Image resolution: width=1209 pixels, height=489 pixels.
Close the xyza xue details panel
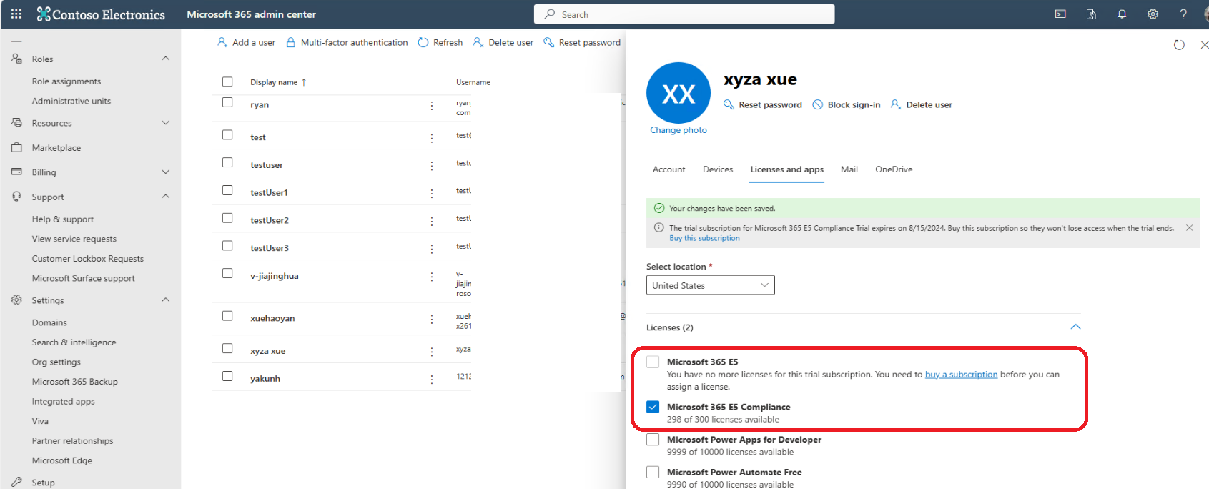coord(1204,45)
